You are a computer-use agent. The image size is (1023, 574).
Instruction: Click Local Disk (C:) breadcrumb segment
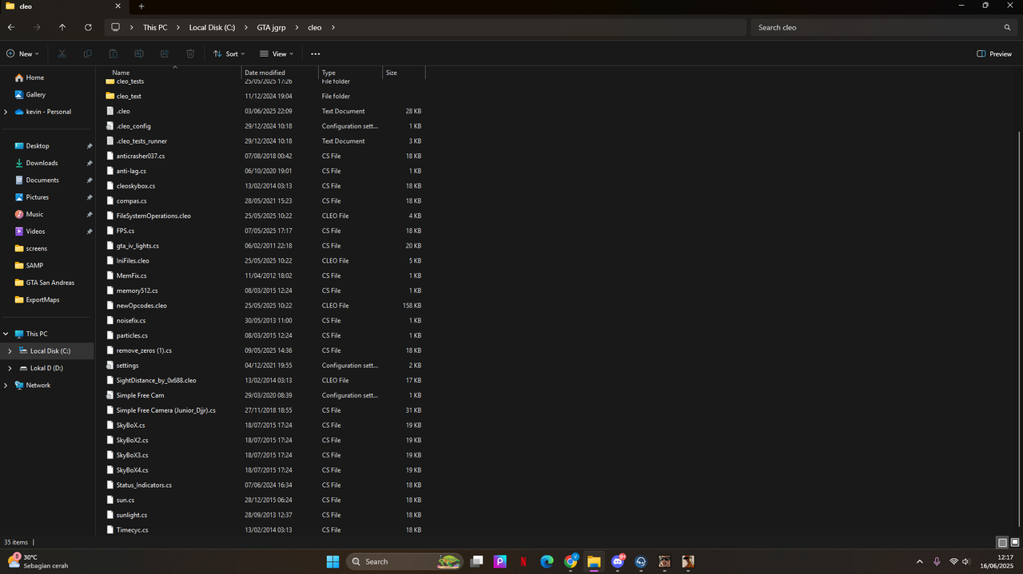tap(212, 27)
